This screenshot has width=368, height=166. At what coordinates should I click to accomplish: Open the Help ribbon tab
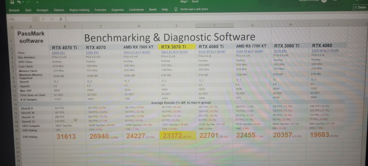tap(165, 9)
